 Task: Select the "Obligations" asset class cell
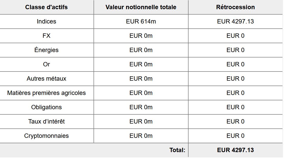[46, 107]
